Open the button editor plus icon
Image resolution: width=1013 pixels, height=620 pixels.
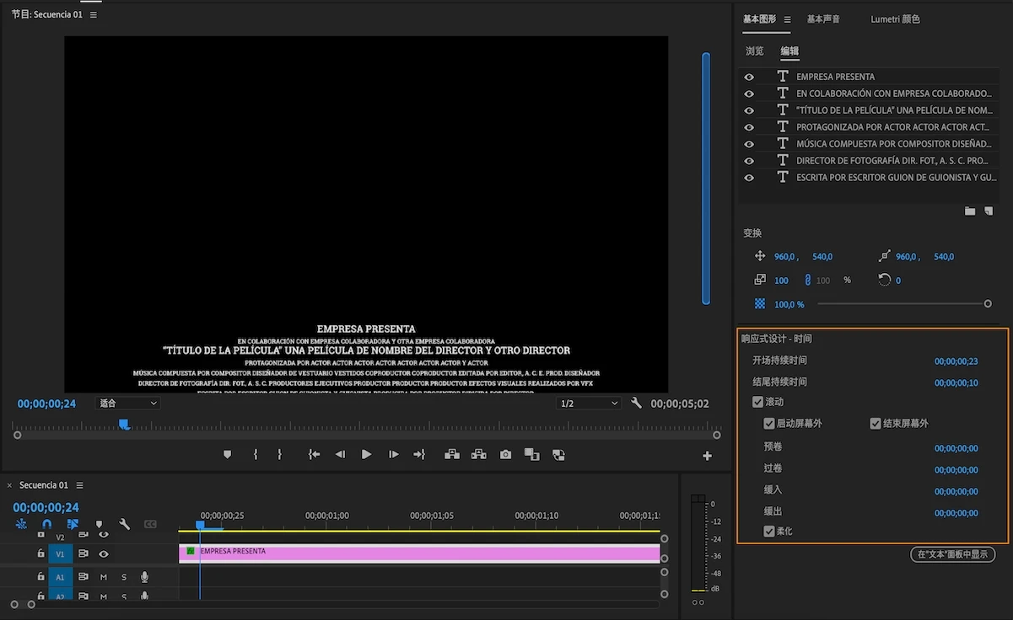point(707,456)
